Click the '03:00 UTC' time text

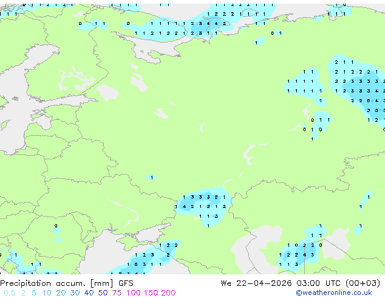tap(318, 283)
